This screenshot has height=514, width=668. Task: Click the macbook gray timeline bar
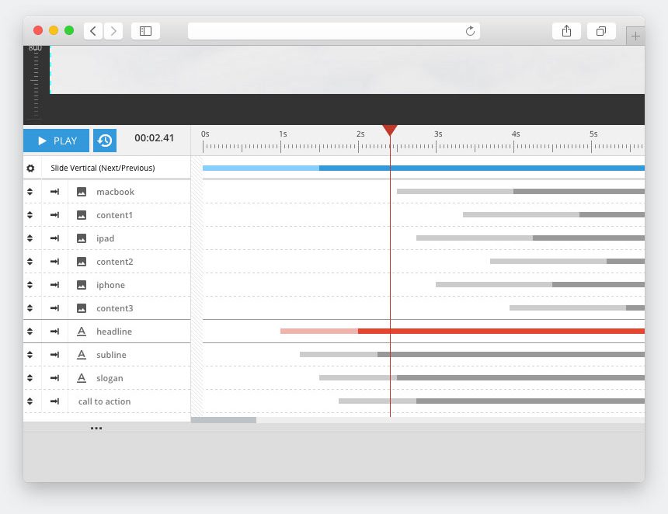point(520,192)
